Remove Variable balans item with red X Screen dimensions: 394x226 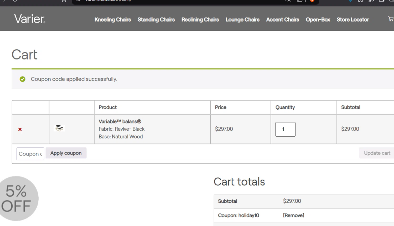tap(20, 129)
